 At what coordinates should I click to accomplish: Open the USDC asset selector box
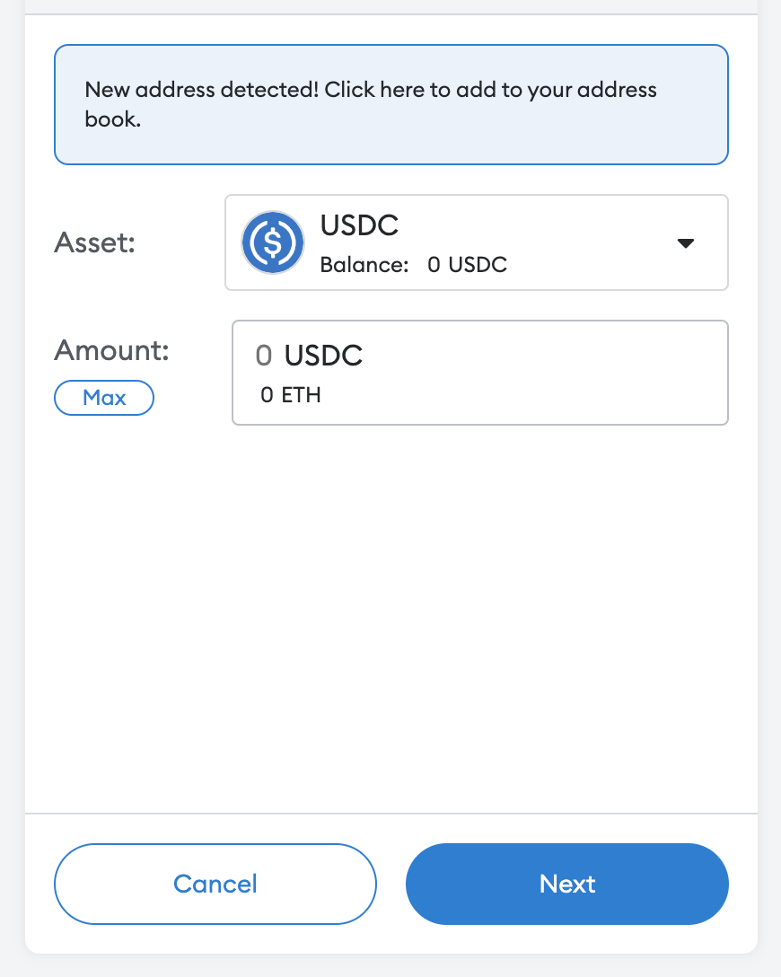click(477, 242)
